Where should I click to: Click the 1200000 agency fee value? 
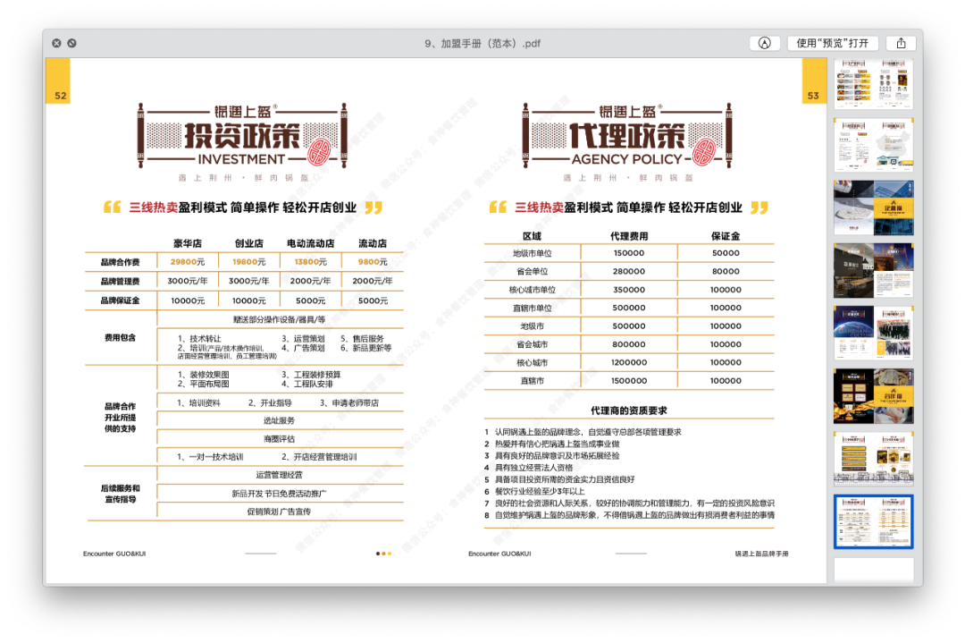click(629, 363)
